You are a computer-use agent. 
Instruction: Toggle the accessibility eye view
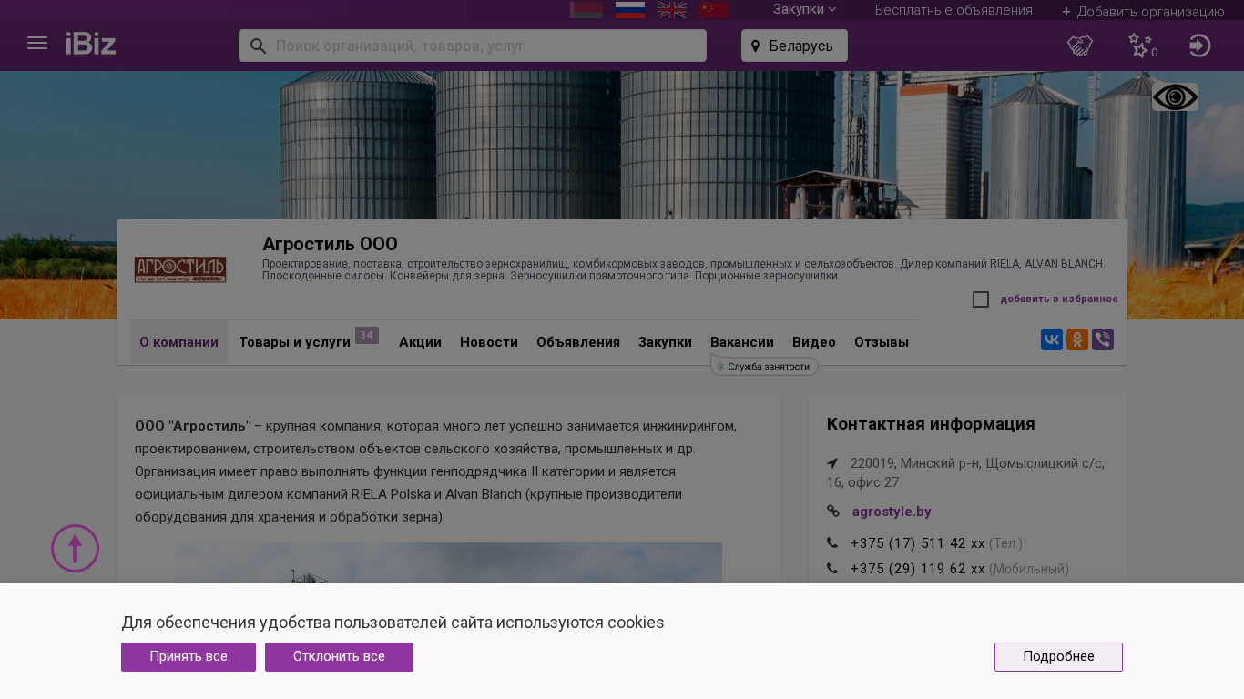[1175, 97]
